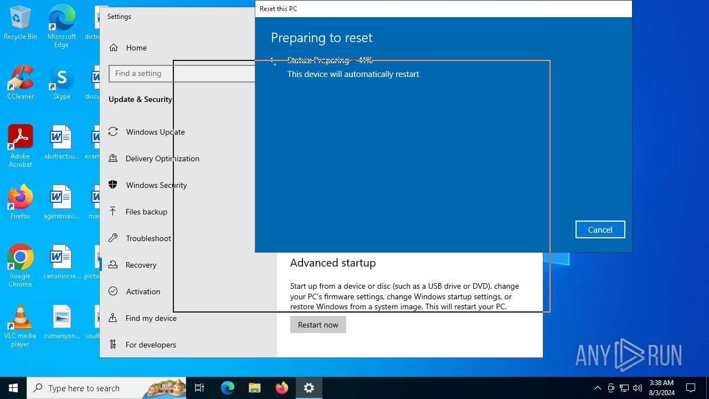Open Task View on taskbar
Image resolution: width=709 pixels, height=399 pixels.
(x=199, y=388)
